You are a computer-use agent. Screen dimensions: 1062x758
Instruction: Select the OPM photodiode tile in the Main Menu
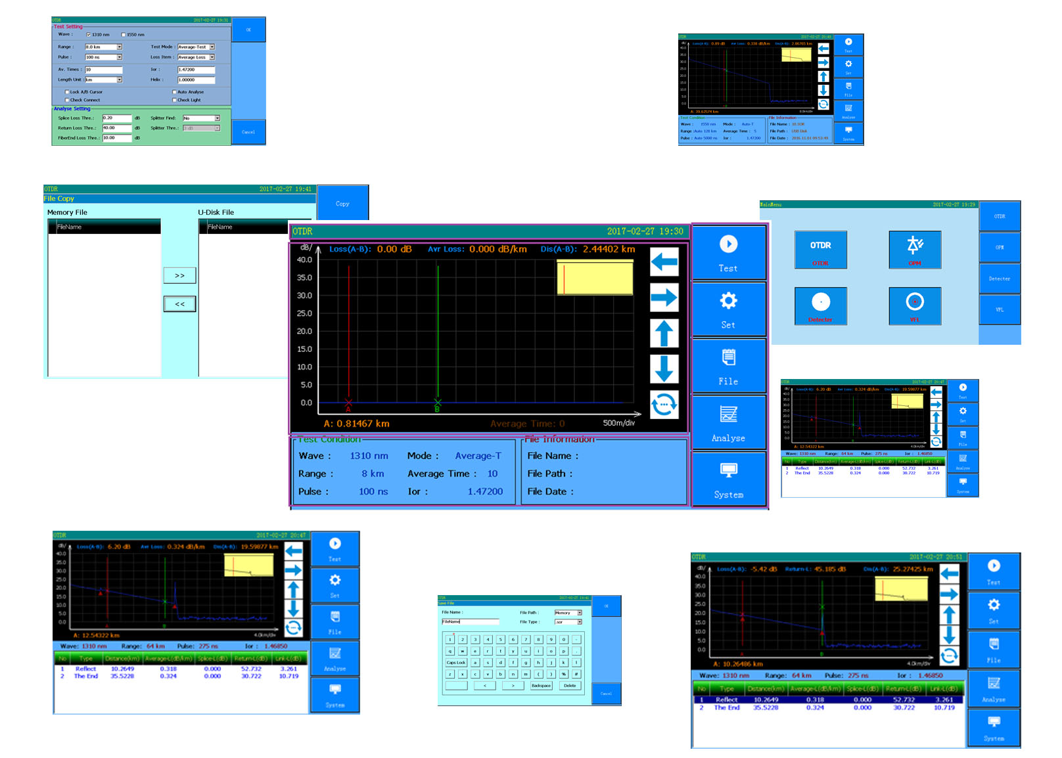[915, 250]
